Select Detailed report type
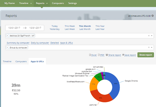Screen dimensions: 156x107 (x=54, y=43)
